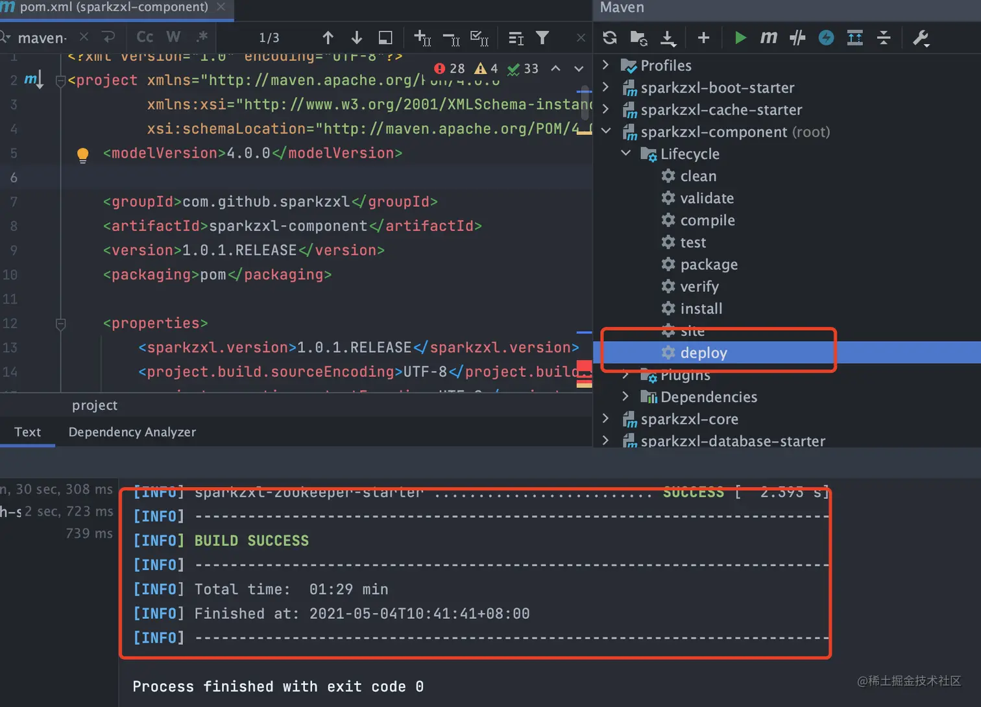This screenshot has height=707, width=981.
Task: Add selection for next occurrence
Action: (422, 38)
